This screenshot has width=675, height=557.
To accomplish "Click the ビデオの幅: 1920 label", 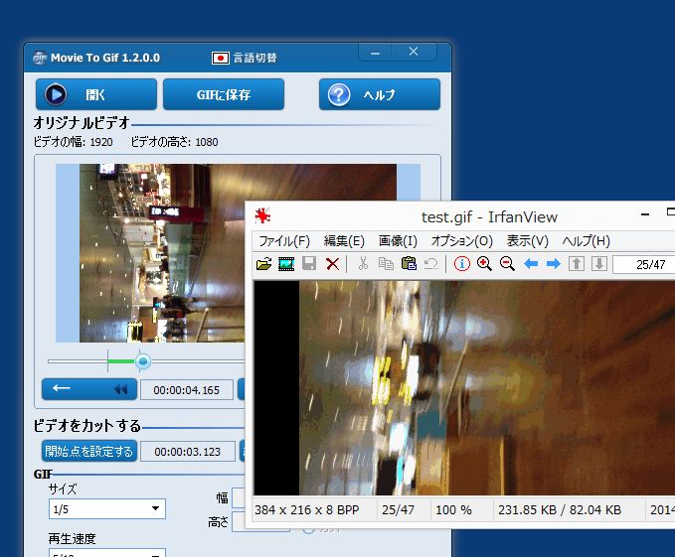I will [74, 142].
